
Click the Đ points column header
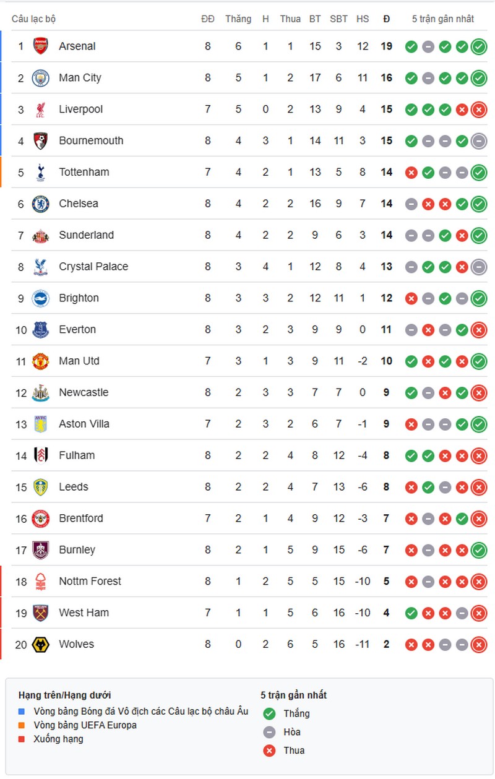[387, 19]
